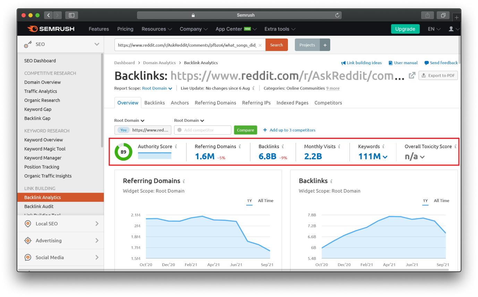Switch to the Backlinks tab
Viewport: 478px width, 297px height.
(155, 103)
